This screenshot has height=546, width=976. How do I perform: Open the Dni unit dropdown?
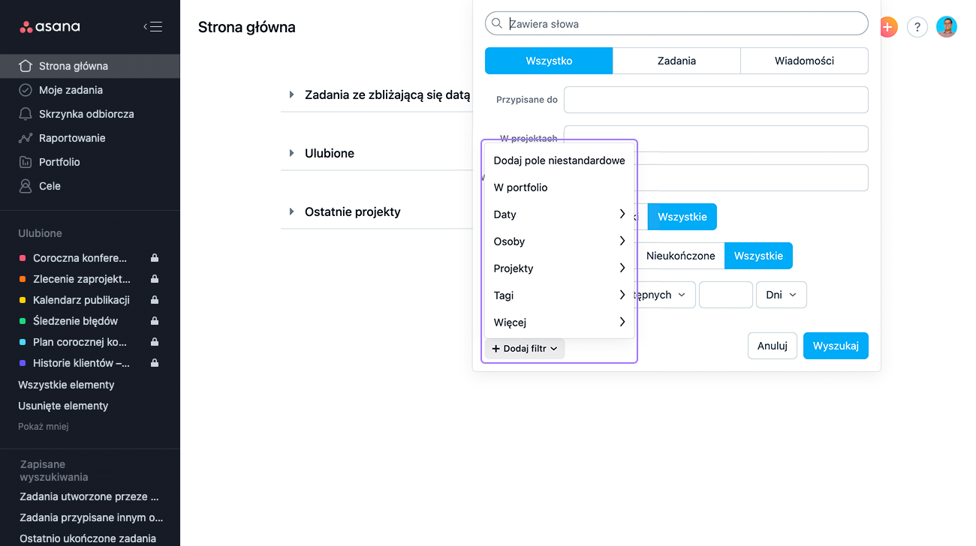click(781, 295)
